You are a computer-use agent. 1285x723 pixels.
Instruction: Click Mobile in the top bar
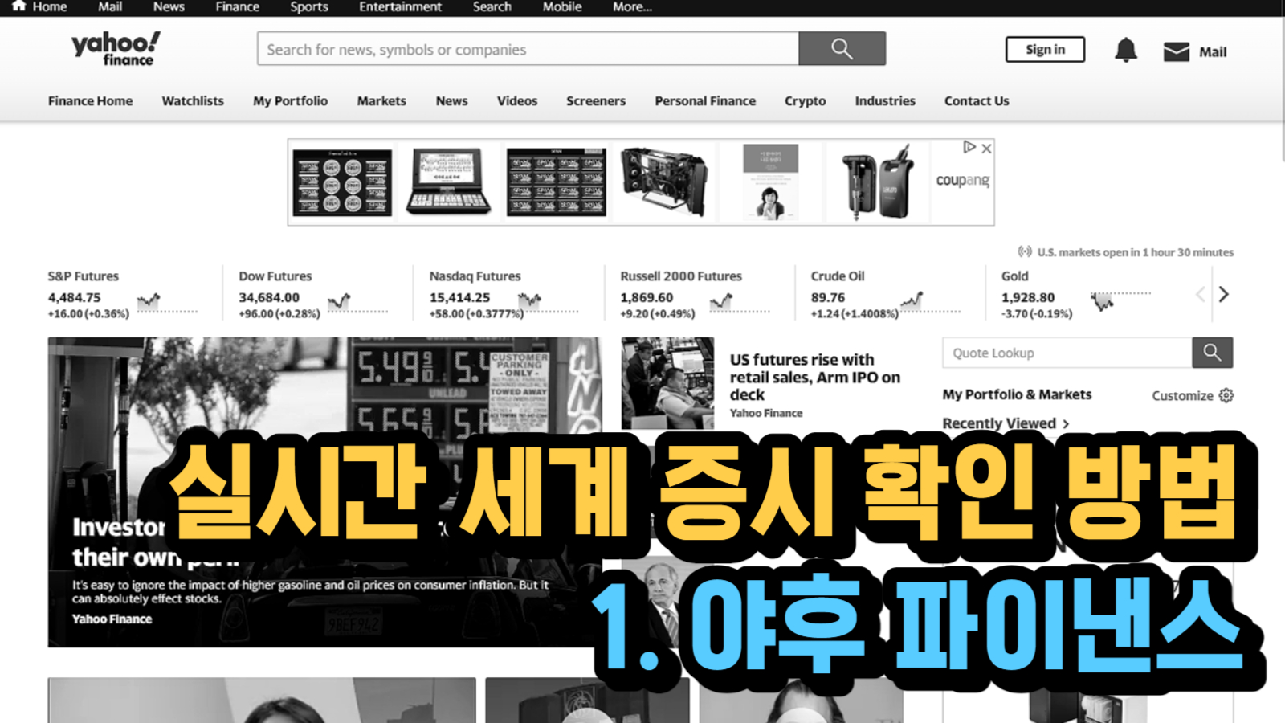click(x=562, y=6)
